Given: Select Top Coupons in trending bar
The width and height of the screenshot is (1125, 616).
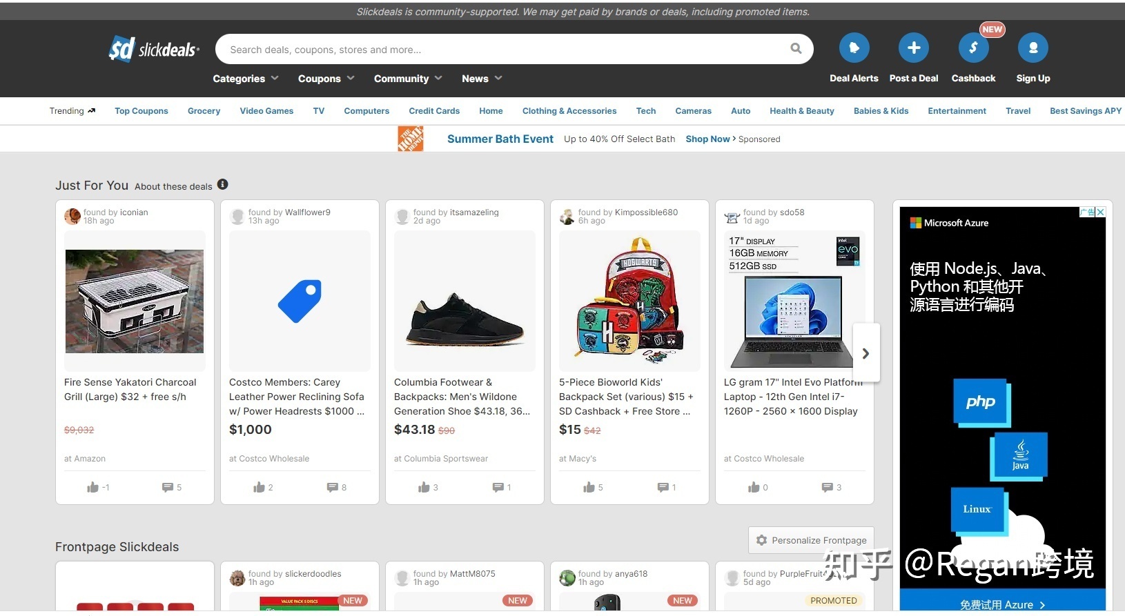Looking at the screenshot, I should [141, 111].
